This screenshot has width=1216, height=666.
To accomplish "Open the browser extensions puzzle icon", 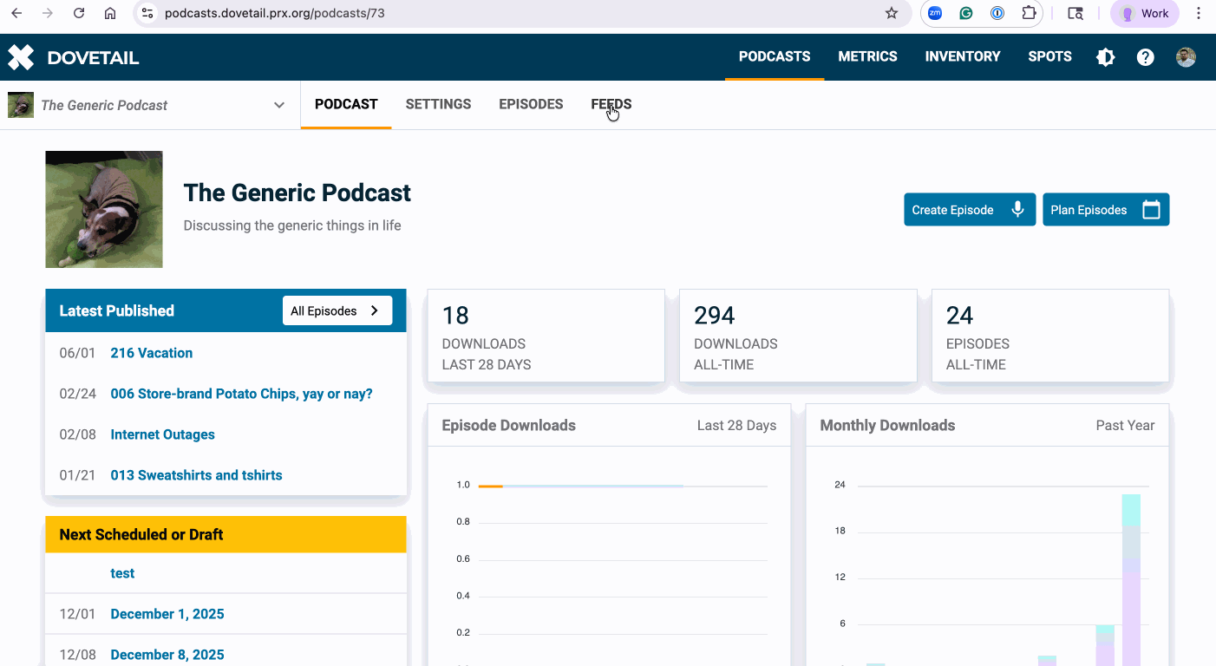I will coord(1029,13).
